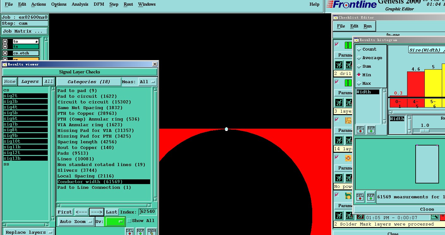Viewport: 445px width, 235px height.
Task: Click the orange-red ring icon in the fourth checklist row
Action: pos(348,158)
